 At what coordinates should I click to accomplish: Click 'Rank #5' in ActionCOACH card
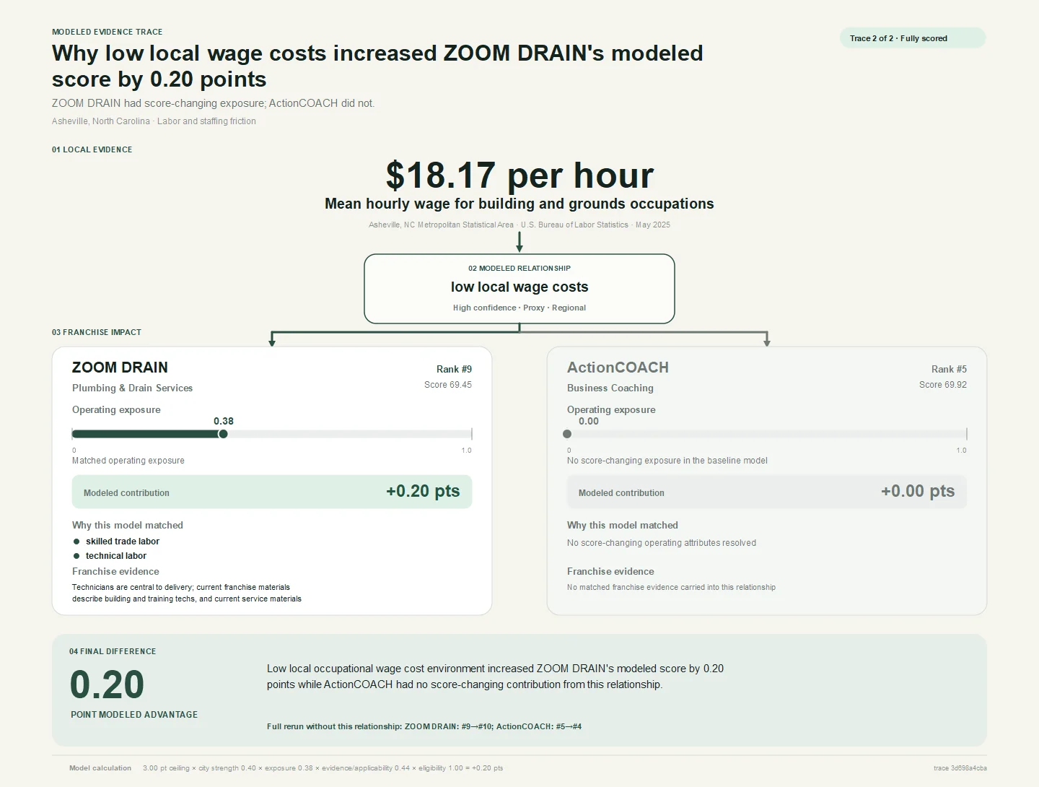pos(949,369)
